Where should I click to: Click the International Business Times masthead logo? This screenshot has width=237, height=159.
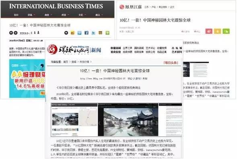[x=56, y=6]
